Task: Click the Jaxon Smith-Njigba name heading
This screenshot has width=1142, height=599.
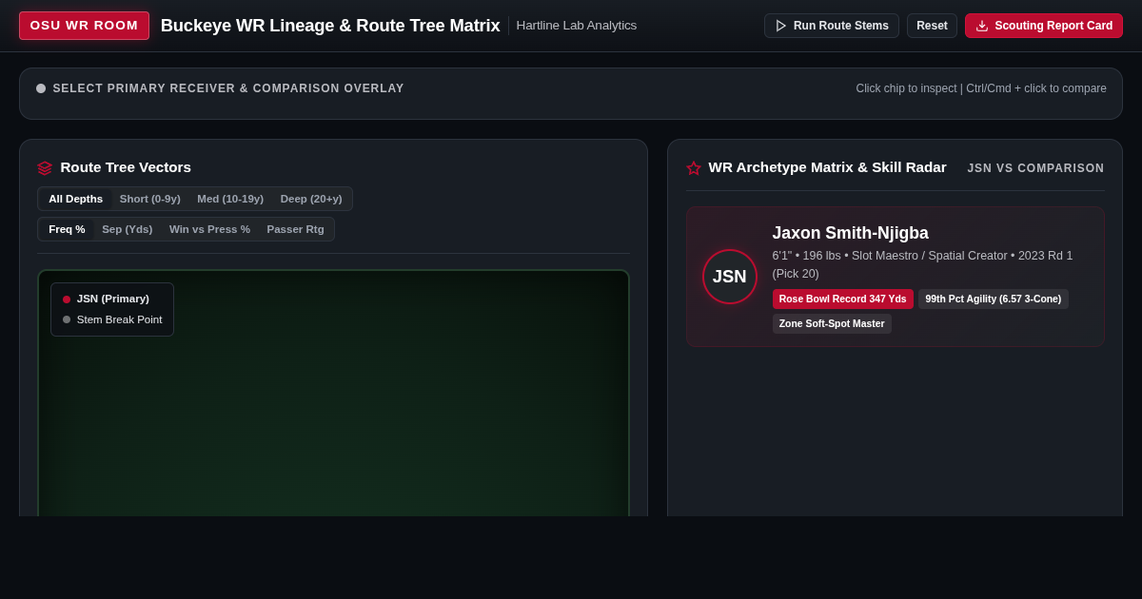Action: [850, 233]
